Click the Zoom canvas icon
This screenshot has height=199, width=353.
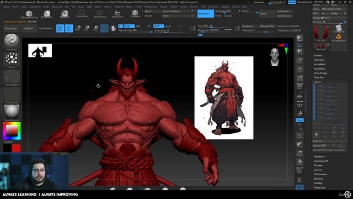(x=299, y=60)
